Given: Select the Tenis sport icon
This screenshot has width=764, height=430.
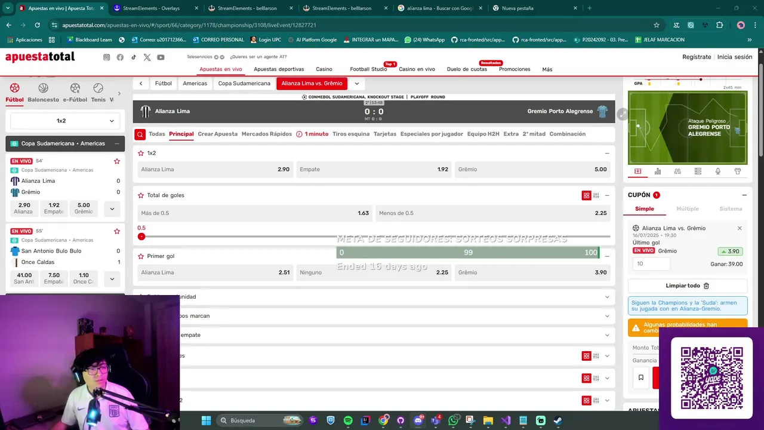Looking at the screenshot, I should [98, 88].
